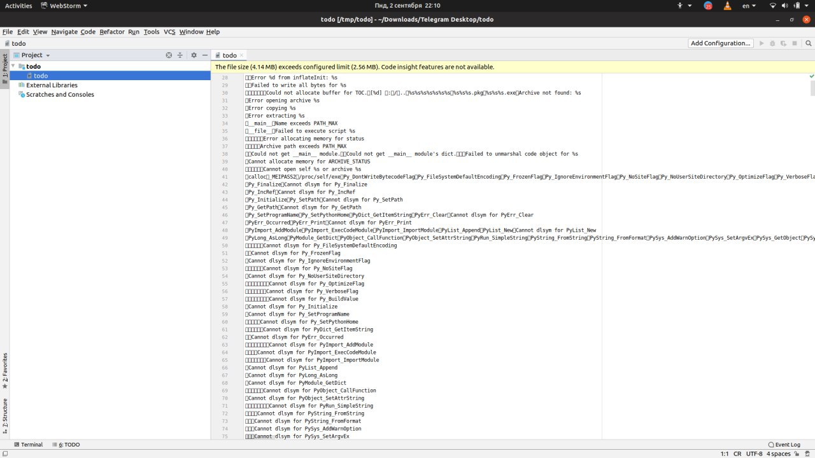Toggle the Terminal tool window

(28, 445)
